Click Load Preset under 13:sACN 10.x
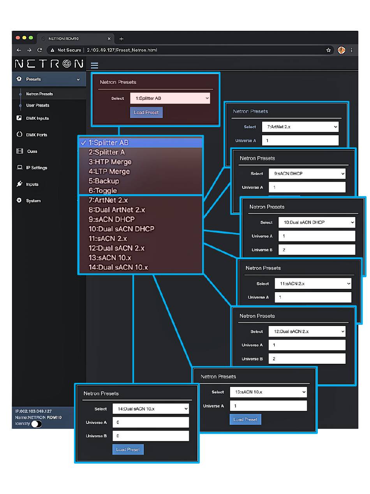Image resolution: width=370 pixels, height=494 pixels. tap(245, 420)
